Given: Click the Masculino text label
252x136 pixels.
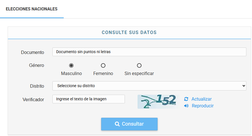Looking at the screenshot, I should [x=71, y=74].
